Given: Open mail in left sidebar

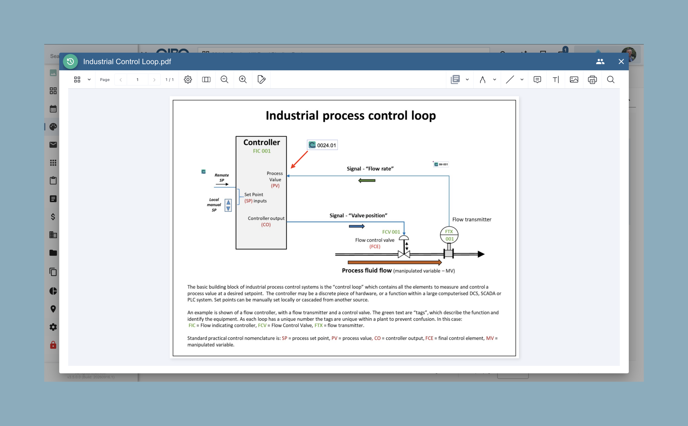Looking at the screenshot, I should [x=53, y=145].
